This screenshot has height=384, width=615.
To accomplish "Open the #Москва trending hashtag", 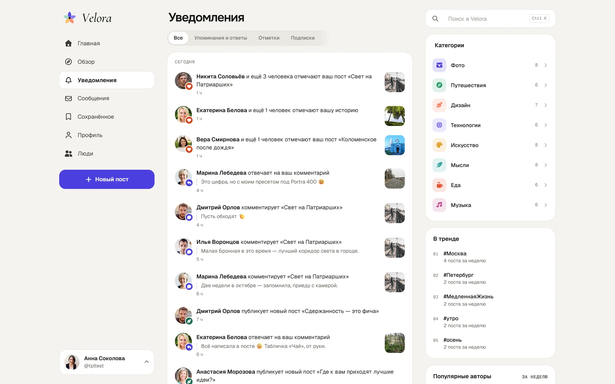I will [x=455, y=253].
